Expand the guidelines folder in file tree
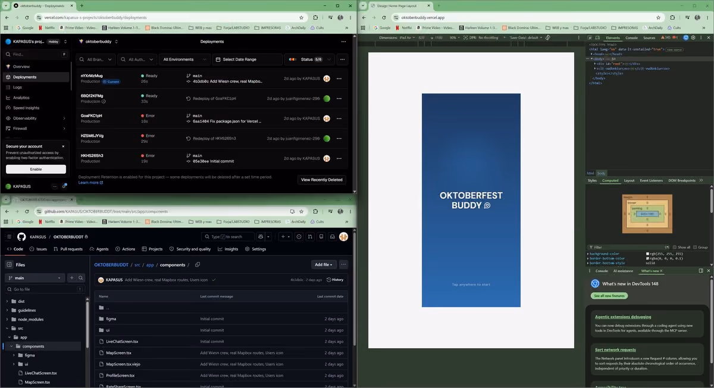This screenshot has width=714, height=388. click(7, 310)
